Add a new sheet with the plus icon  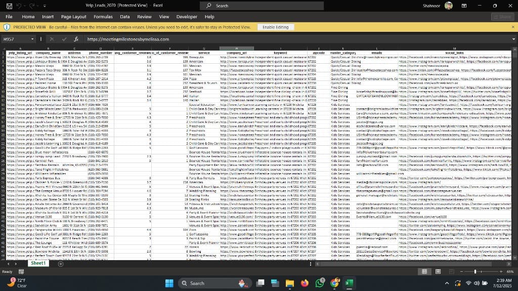(x=61, y=264)
